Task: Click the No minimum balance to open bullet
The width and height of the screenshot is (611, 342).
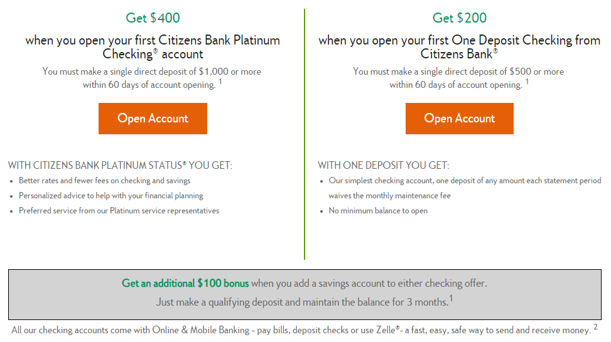Action: point(378,211)
